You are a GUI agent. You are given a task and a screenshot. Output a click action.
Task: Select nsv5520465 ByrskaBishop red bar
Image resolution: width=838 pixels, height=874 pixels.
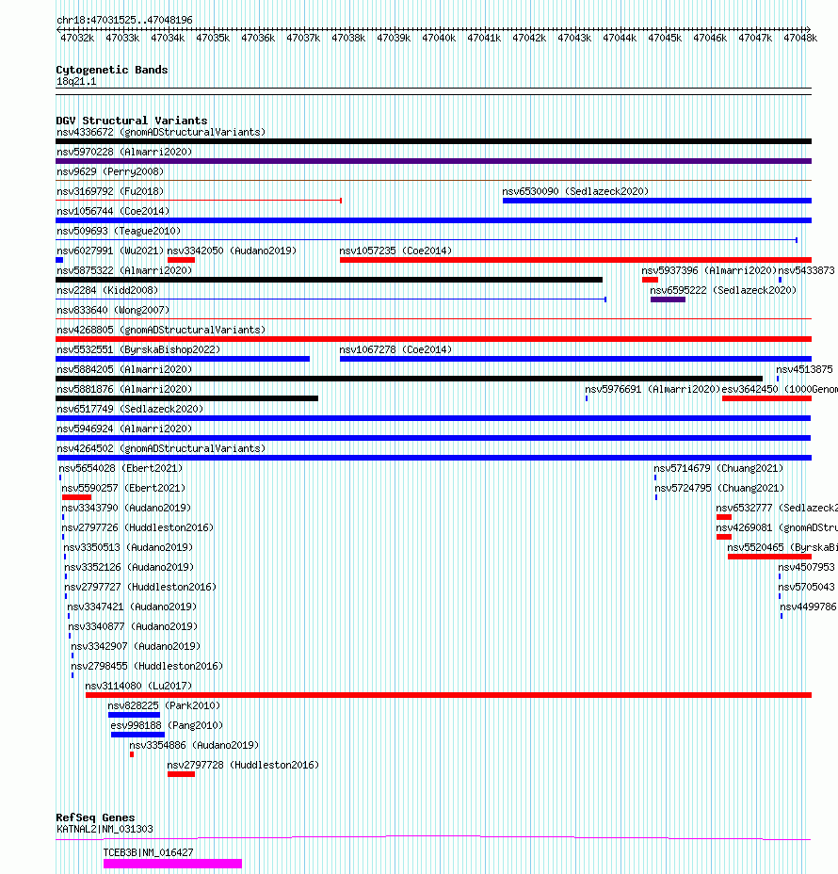(769, 557)
